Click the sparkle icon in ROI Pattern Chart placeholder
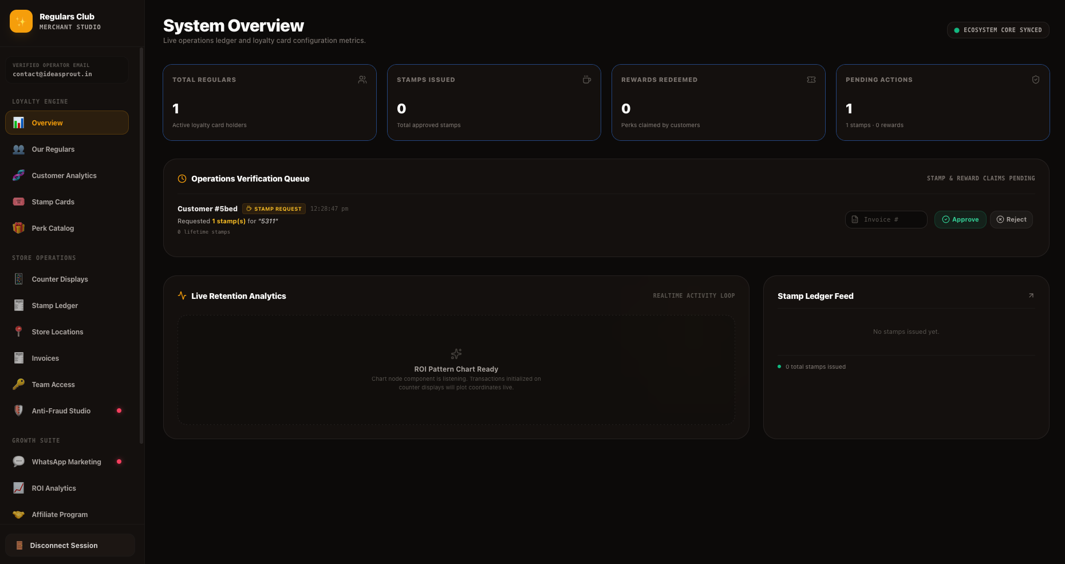The width and height of the screenshot is (1065, 564). click(x=456, y=354)
